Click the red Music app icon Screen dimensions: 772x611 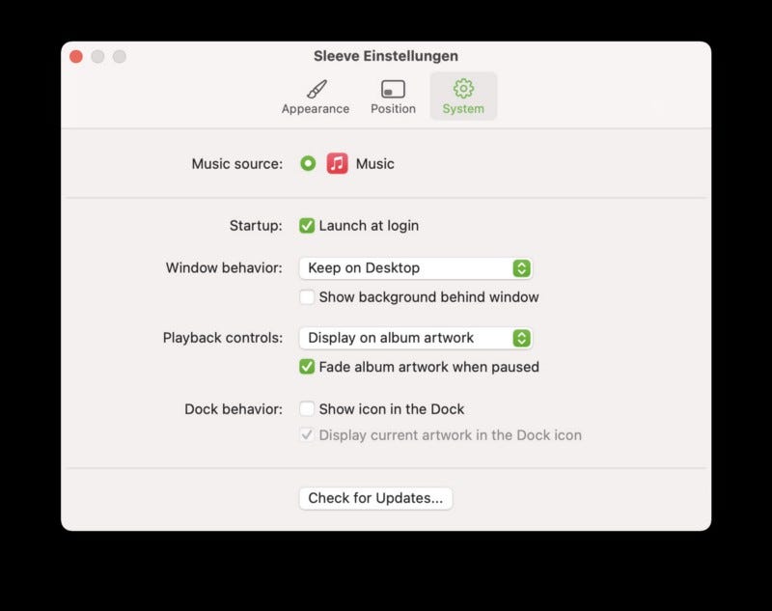pos(337,163)
